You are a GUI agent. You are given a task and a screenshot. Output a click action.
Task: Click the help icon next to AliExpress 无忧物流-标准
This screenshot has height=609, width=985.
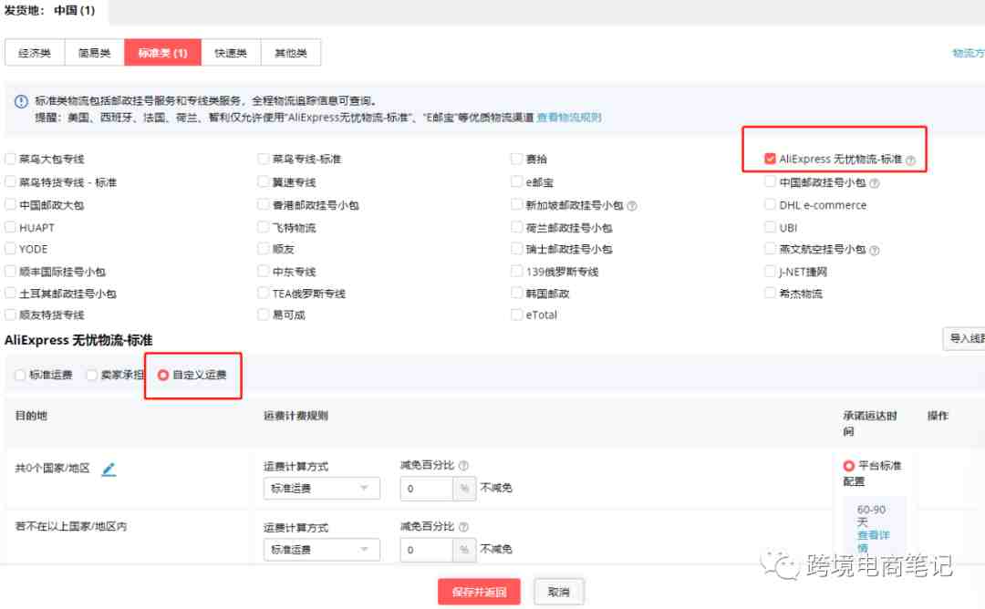tap(911, 160)
